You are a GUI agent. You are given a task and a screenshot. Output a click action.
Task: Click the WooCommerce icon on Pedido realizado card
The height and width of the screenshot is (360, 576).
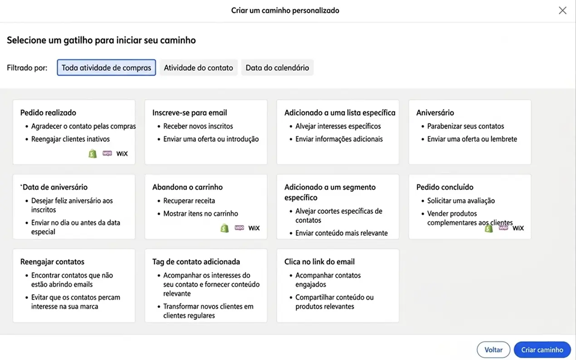pos(107,154)
